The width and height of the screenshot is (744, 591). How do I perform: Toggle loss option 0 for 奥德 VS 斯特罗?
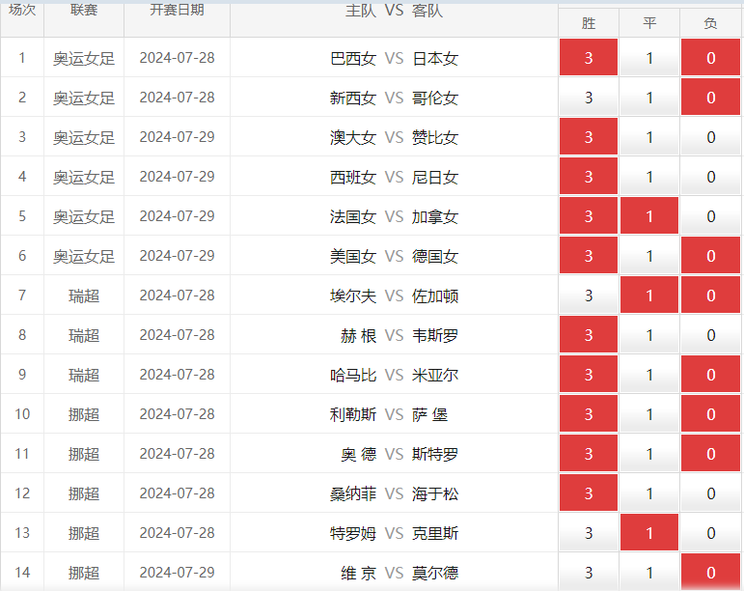pos(710,453)
